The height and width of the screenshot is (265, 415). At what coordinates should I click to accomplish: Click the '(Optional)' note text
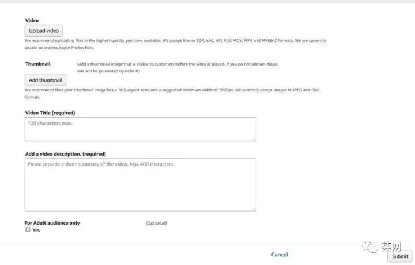(x=156, y=223)
